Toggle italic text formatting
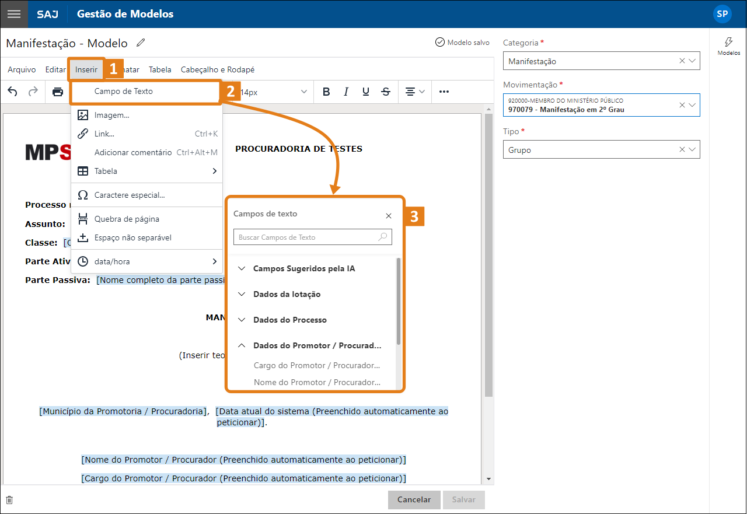This screenshot has width=747, height=514. click(x=346, y=92)
